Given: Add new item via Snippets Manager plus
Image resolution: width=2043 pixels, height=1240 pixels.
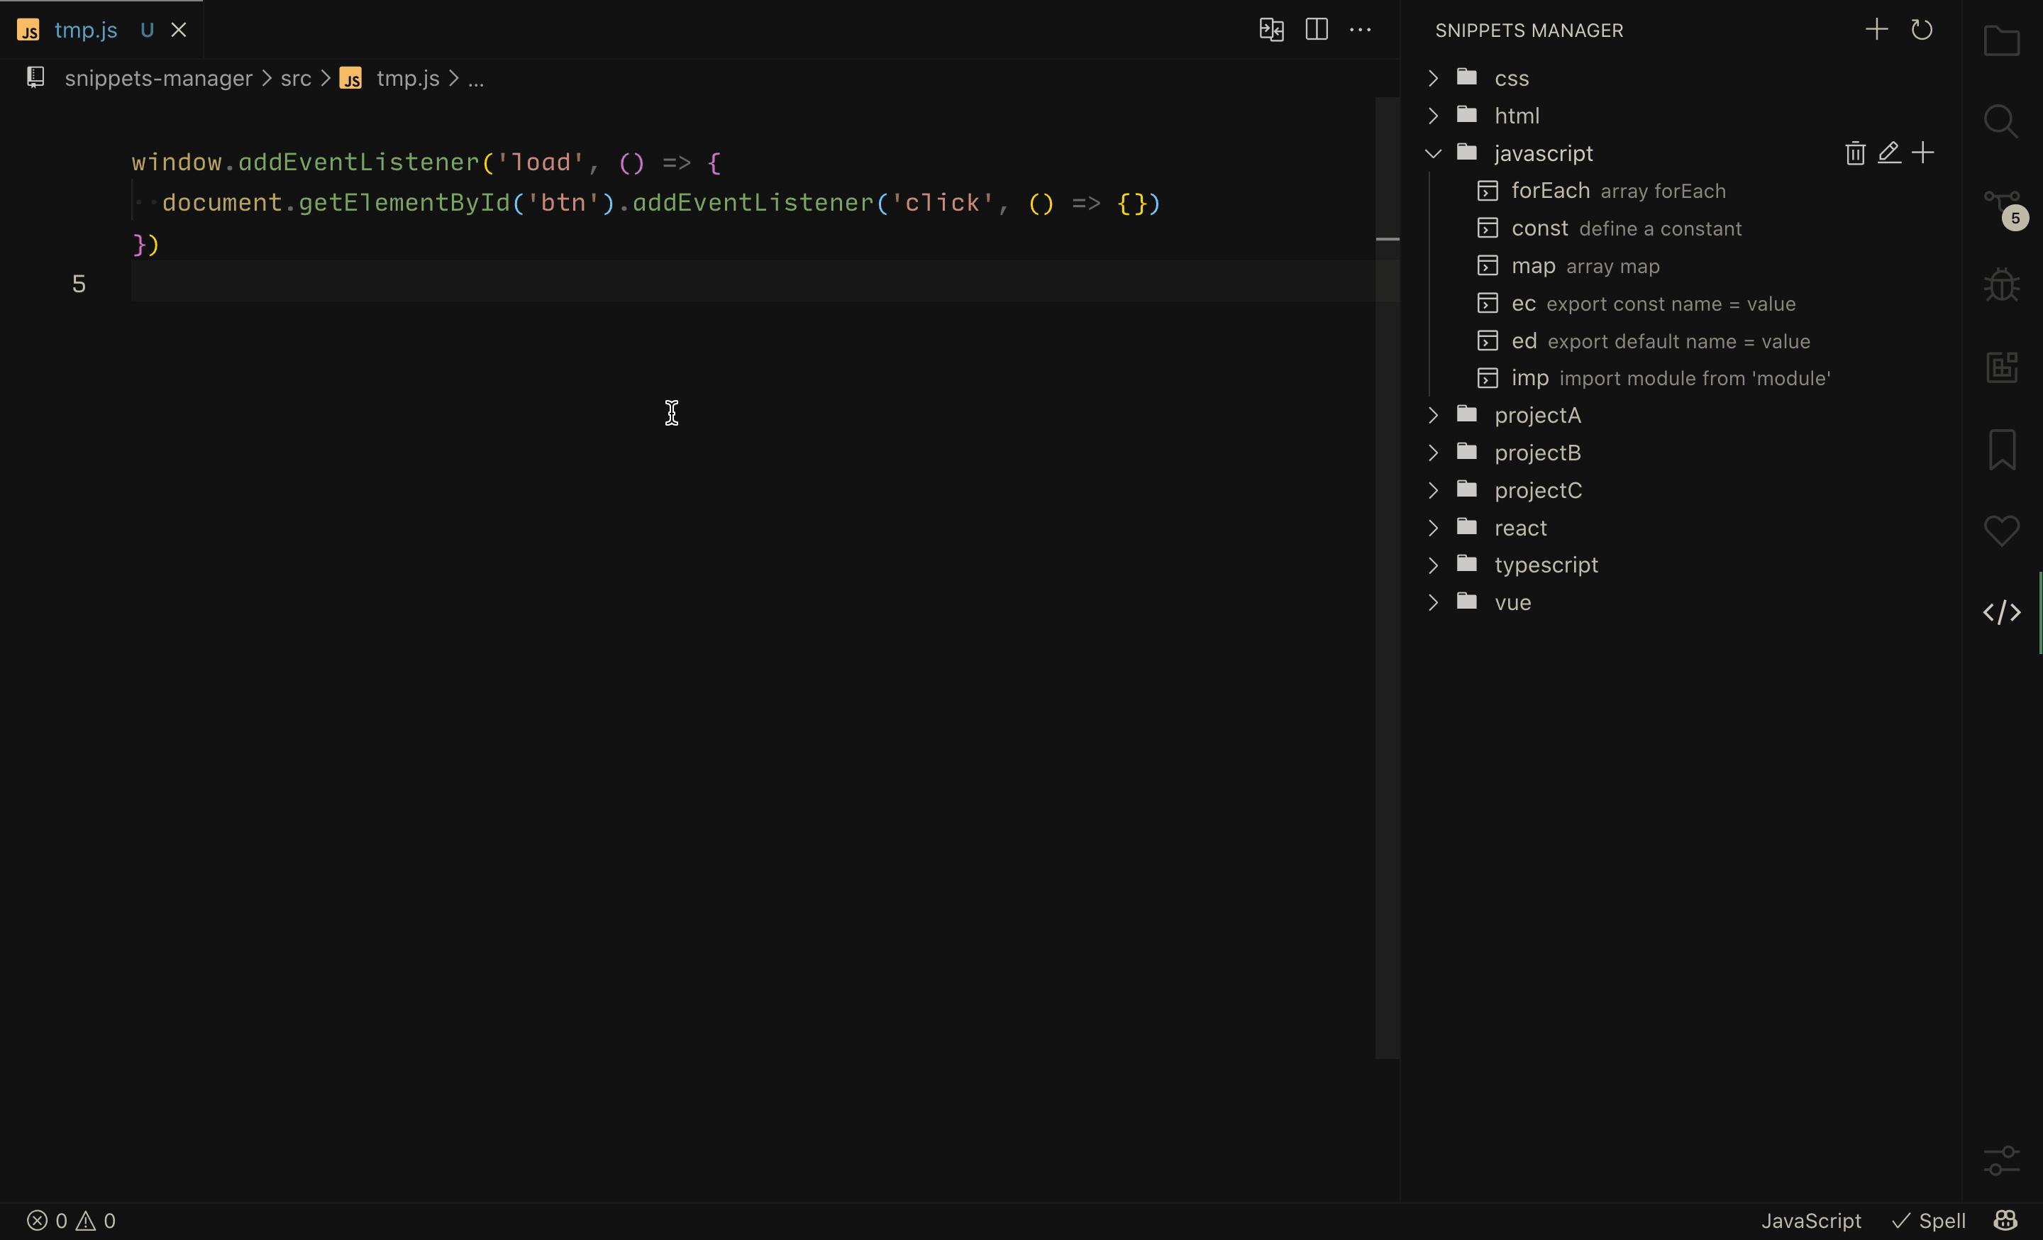Looking at the screenshot, I should click(1876, 30).
